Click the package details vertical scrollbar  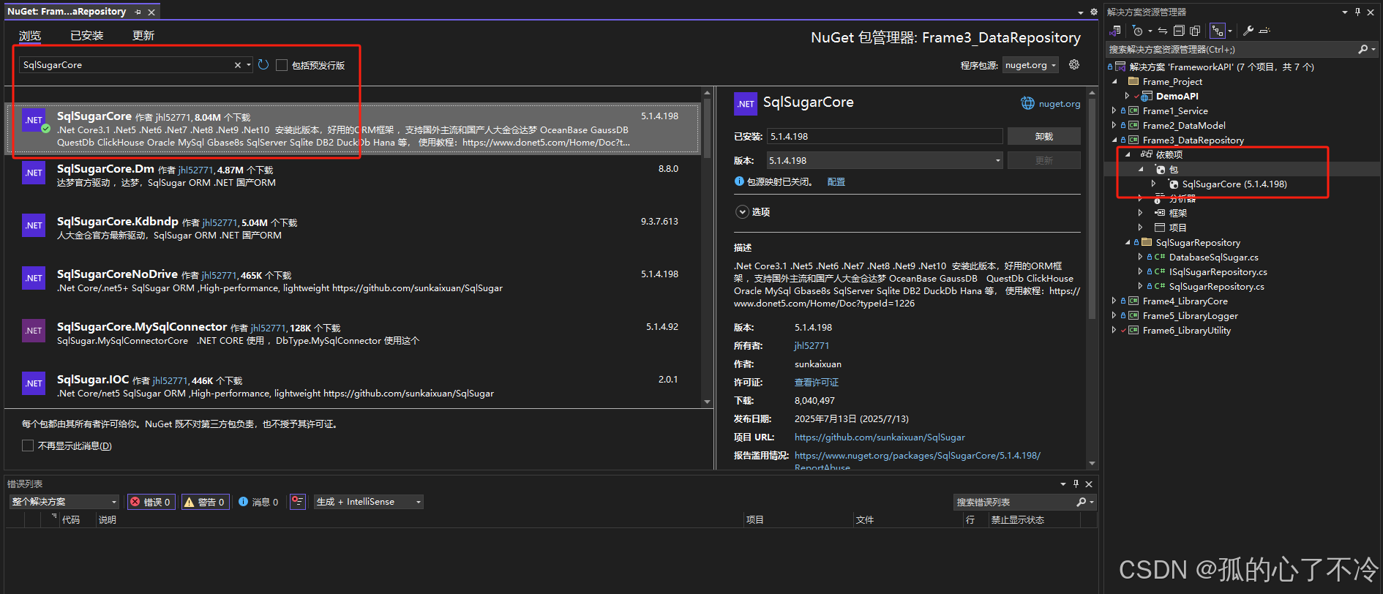1092,279
